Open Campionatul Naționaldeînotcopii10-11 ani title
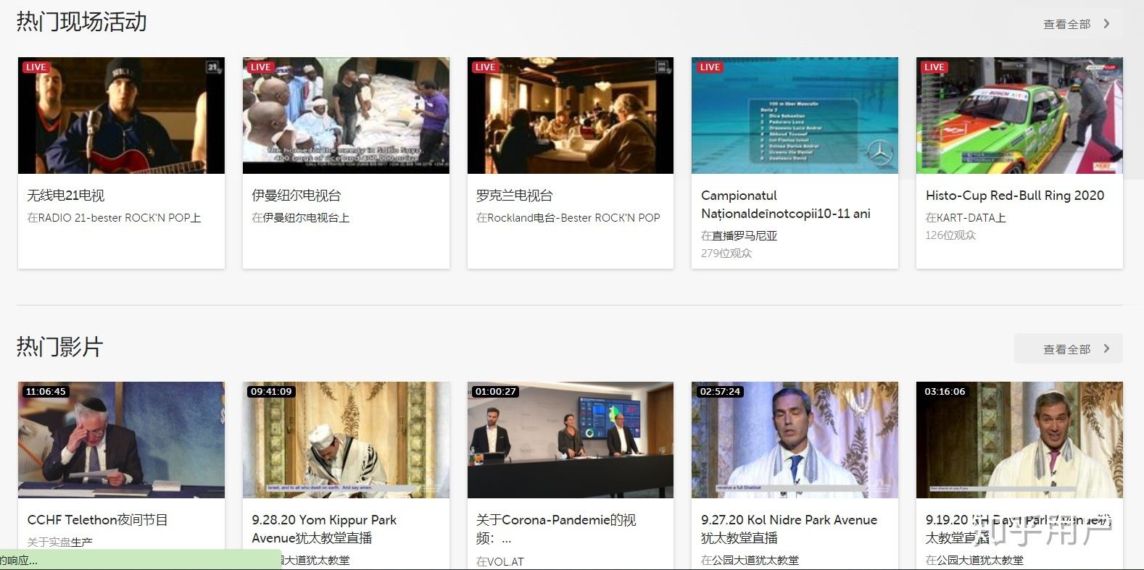This screenshot has width=1144, height=570. (x=786, y=204)
